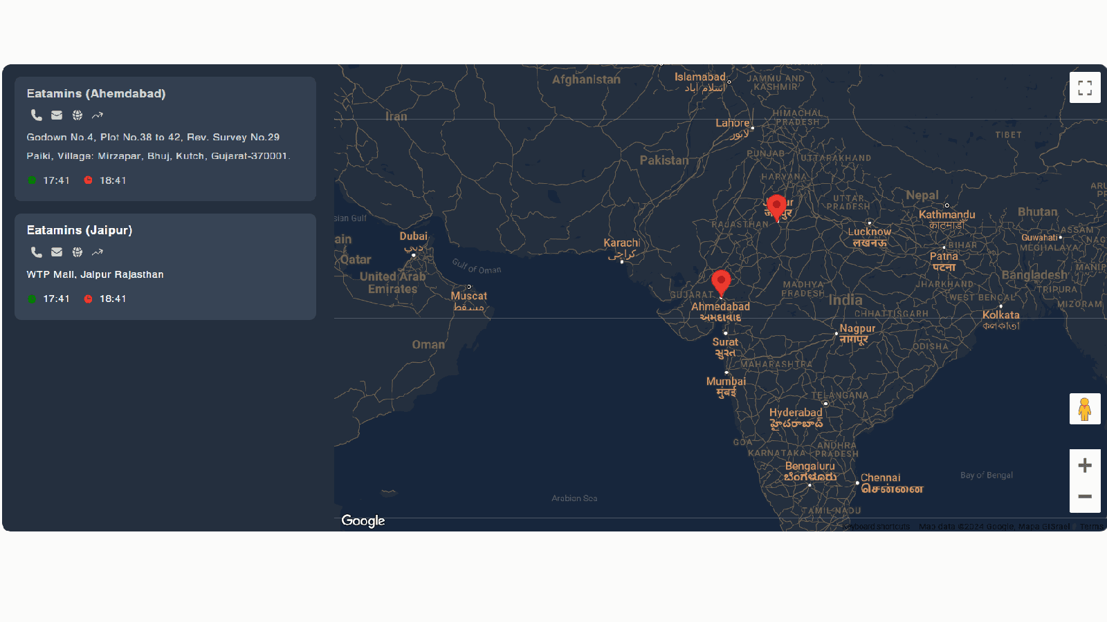Zoom in on the map

coord(1085,465)
